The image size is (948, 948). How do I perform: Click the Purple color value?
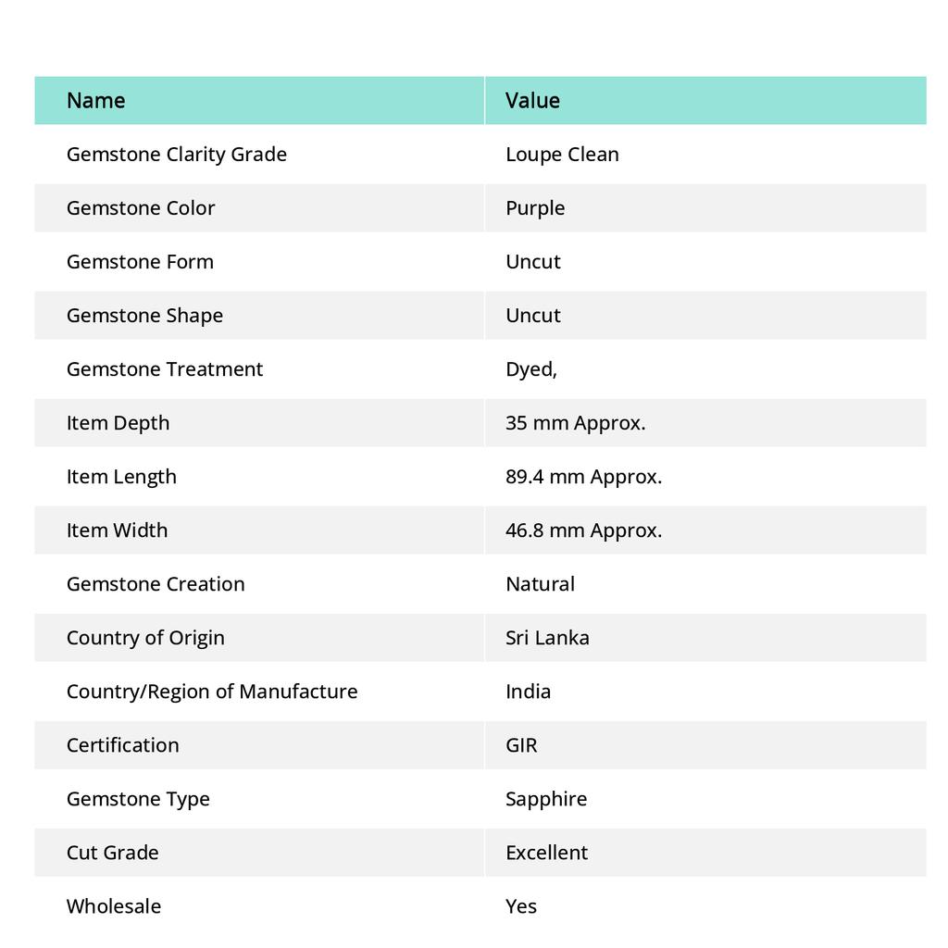[534, 208]
